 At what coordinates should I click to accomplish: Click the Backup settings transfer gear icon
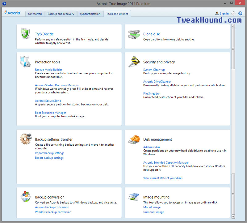[x=26, y=139]
